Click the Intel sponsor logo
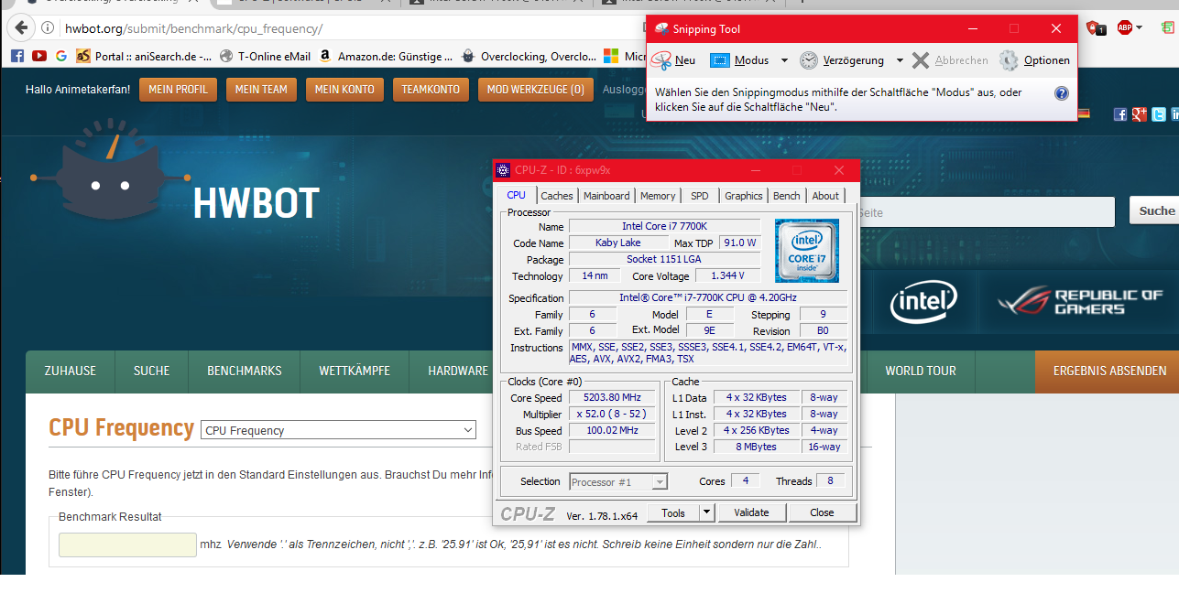The height and width of the screenshot is (593, 1179). tap(924, 302)
